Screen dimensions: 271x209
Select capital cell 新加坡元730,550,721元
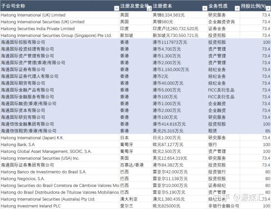pyautogui.click(x=180, y=36)
